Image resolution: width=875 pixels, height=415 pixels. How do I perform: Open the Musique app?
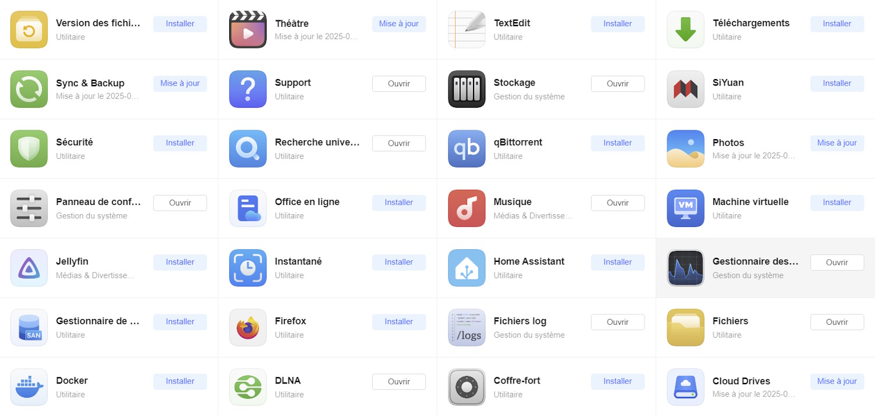tap(618, 203)
